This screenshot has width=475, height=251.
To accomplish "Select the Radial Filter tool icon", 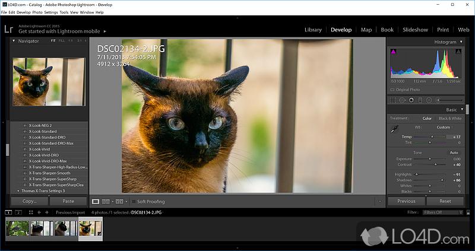I will point(429,100).
